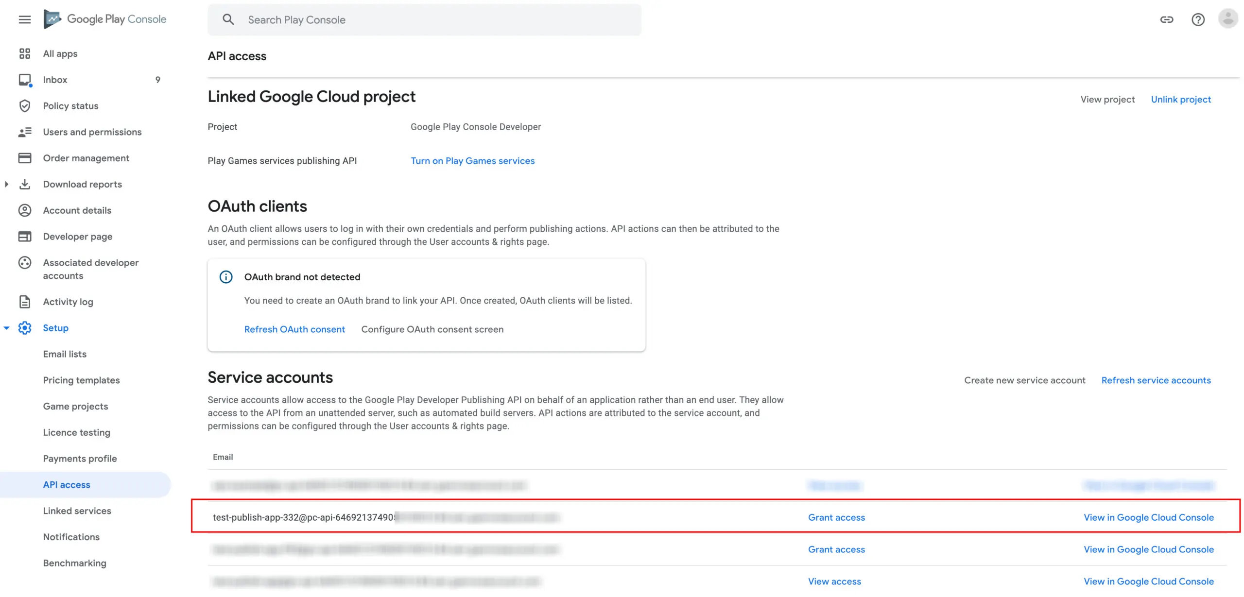Click the Account details person icon
The image size is (1244, 597).
click(x=24, y=210)
